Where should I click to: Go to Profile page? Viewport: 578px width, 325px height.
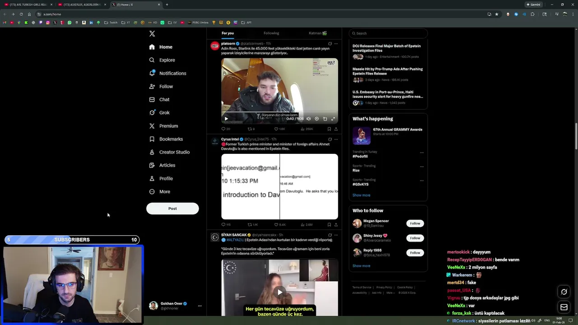pyautogui.click(x=161, y=178)
